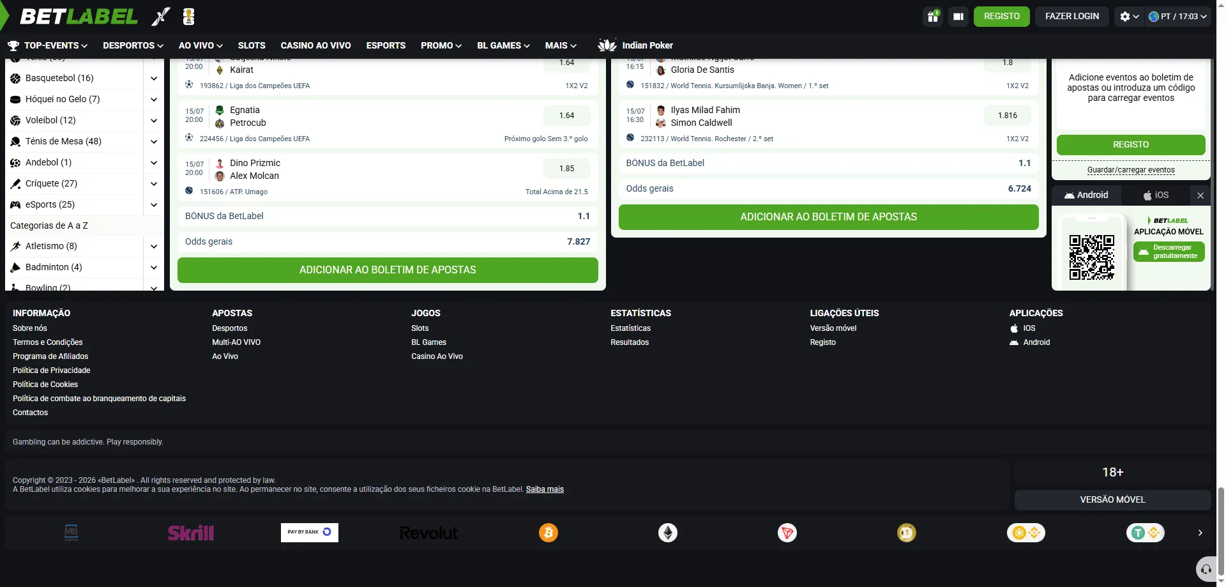Click Descarregar gratuitamente download button

point(1169,252)
